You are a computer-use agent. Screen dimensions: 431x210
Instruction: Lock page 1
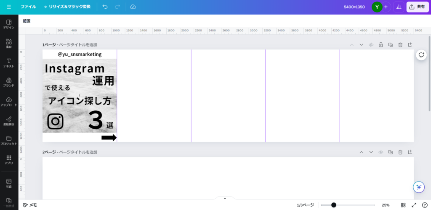pyautogui.click(x=380, y=44)
